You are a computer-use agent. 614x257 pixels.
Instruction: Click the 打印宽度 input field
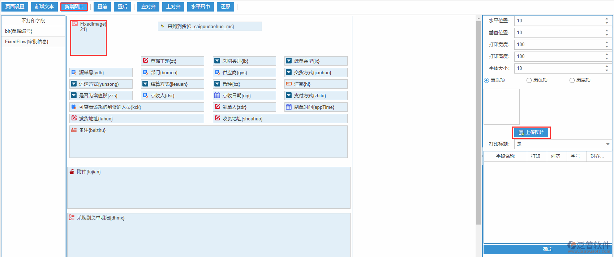[x=560, y=45]
